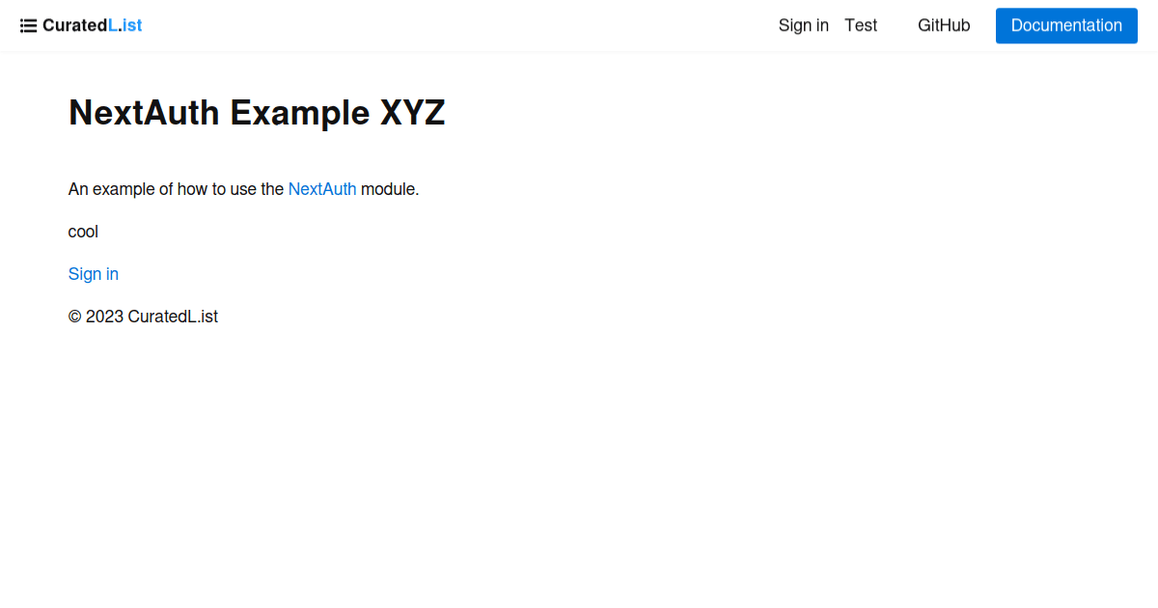Click the NextAuth hyperlink in the paragraph

click(322, 188)
